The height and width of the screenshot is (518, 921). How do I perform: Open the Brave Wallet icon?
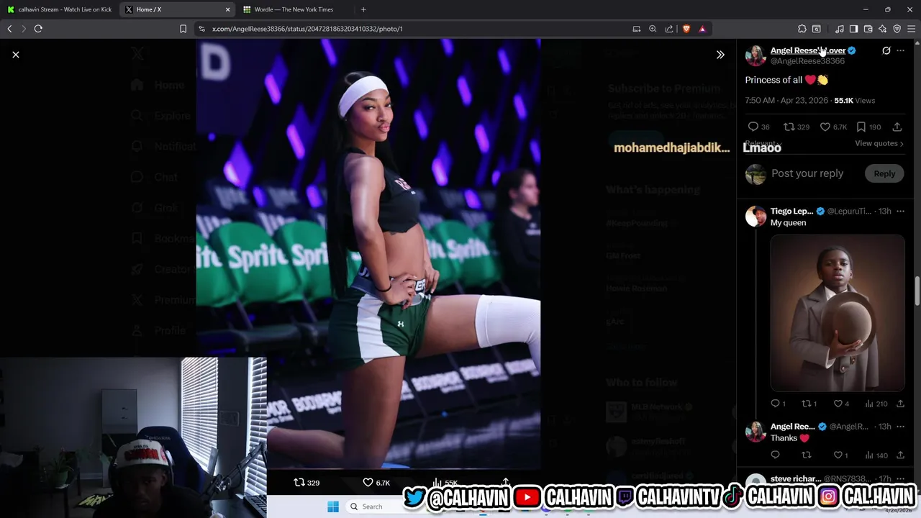(868, 29)
